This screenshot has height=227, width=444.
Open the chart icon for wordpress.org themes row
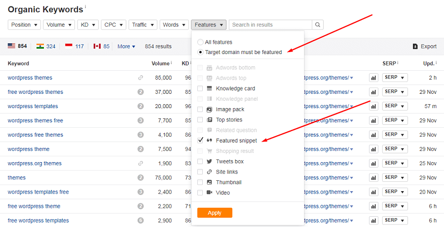tap(373, 164)
